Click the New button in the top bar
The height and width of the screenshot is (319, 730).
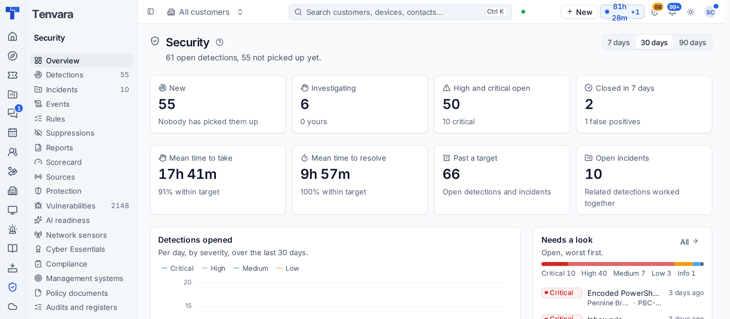579,12
